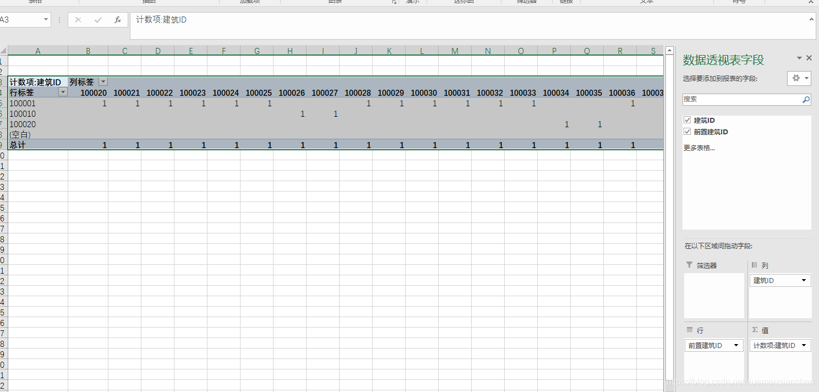Open the 行标签 filter dropdown
This screenshot has height=392, width=819.
tap(63, 92)
